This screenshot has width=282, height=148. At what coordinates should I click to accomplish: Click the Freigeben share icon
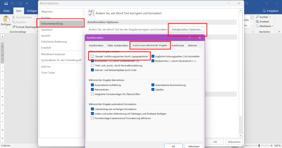(x=264, y=11)
